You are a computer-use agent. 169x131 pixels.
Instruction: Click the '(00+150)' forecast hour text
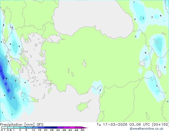coord(160,125)
